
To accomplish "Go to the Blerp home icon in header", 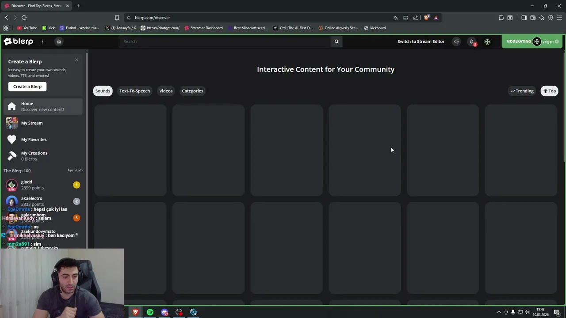I will click(59, 42).
